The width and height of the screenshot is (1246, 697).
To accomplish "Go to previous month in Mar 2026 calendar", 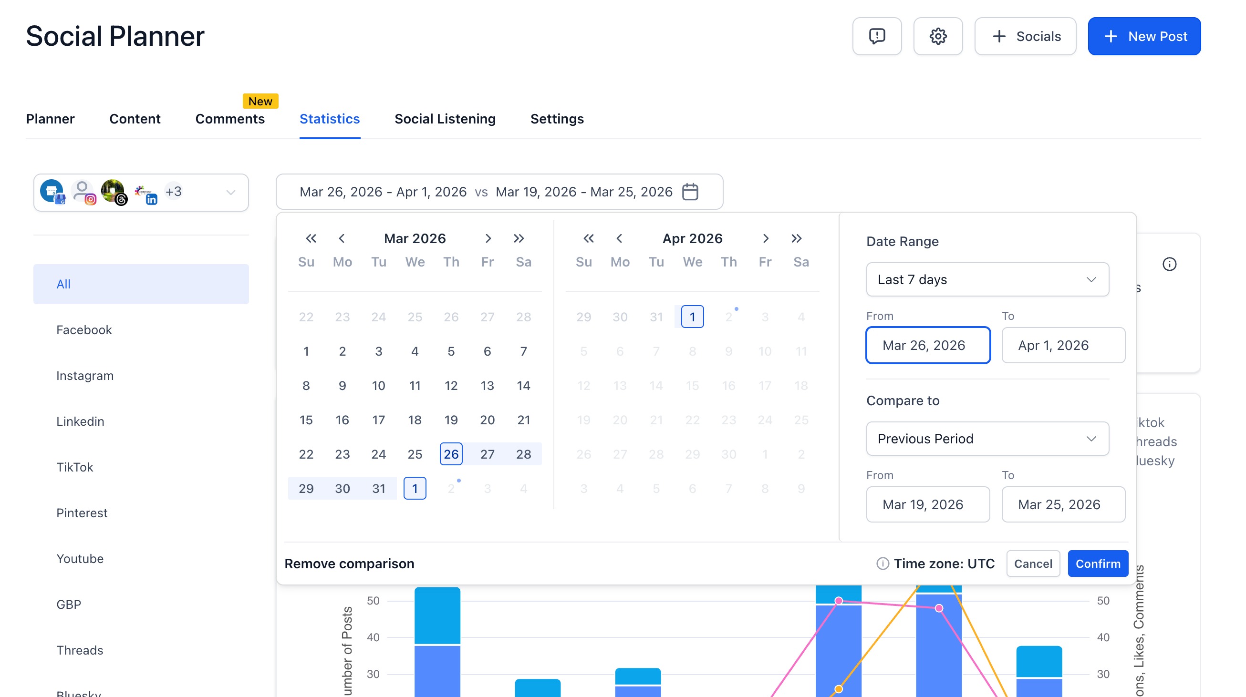I will tap(342, 238).
